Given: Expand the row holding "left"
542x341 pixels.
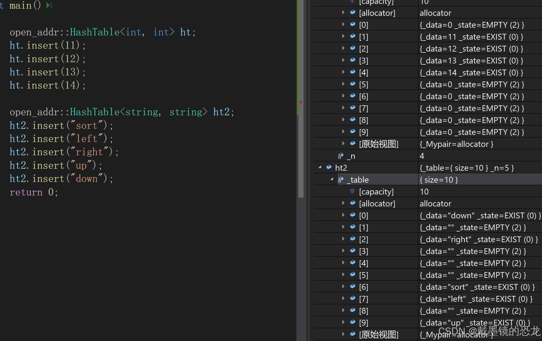Looking at the screenshot, I should pos(343,298).
